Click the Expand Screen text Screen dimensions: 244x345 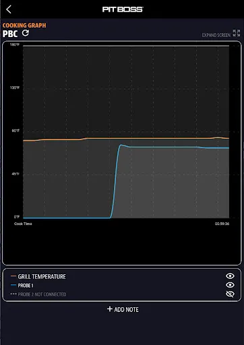[216, 35]
